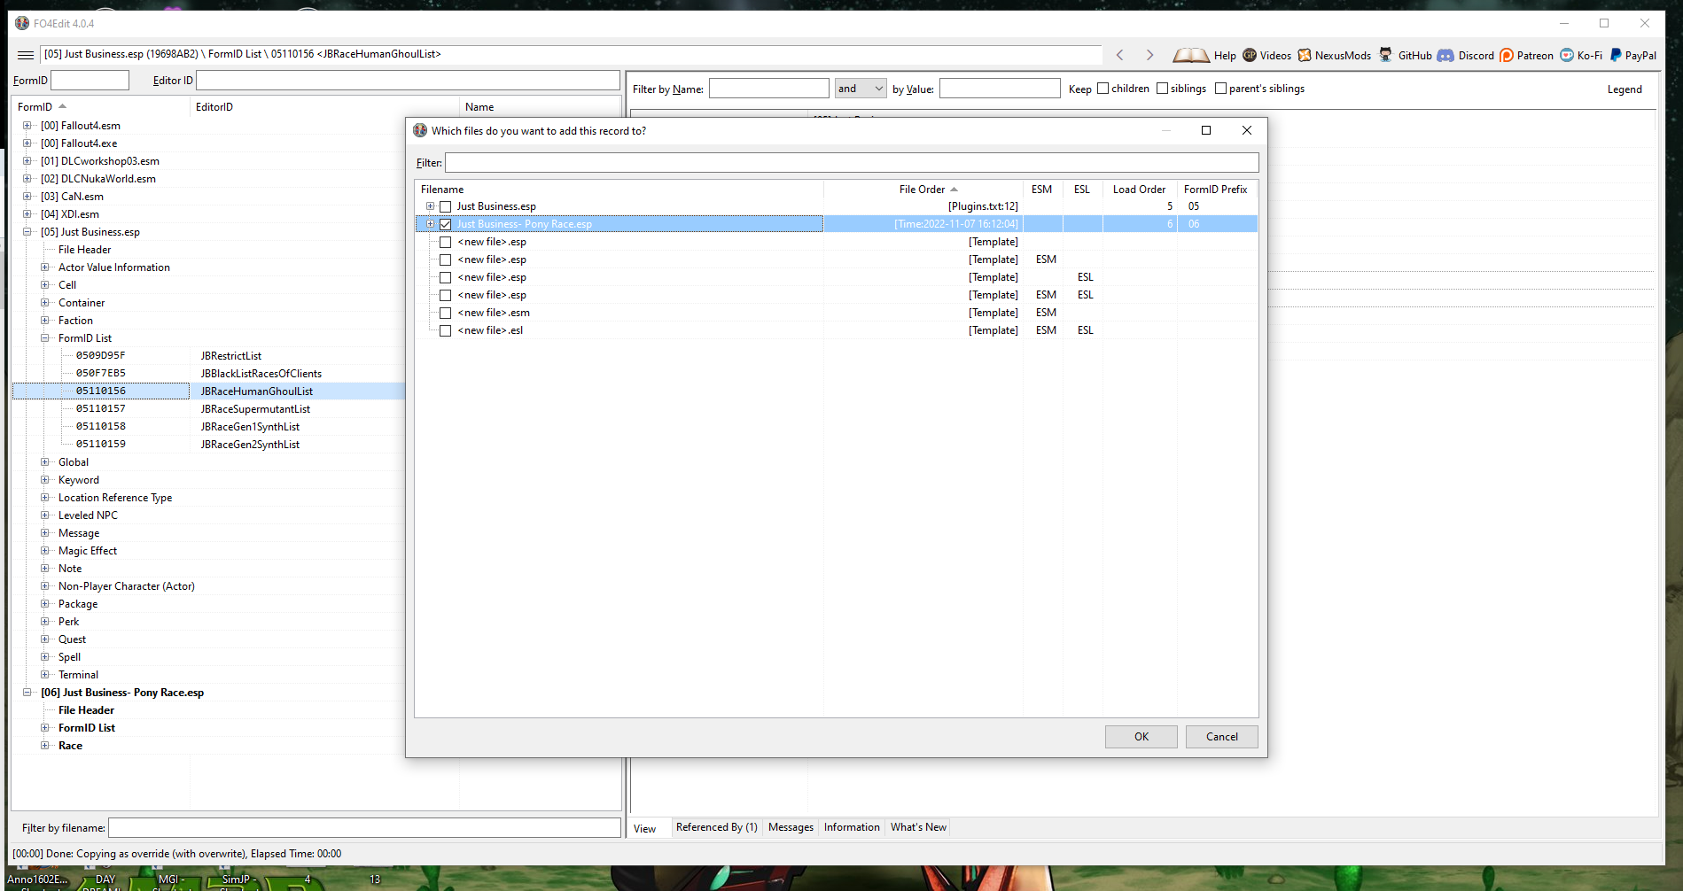Check the first <new file>.esp template checkbox

click(x=446, y=242)
